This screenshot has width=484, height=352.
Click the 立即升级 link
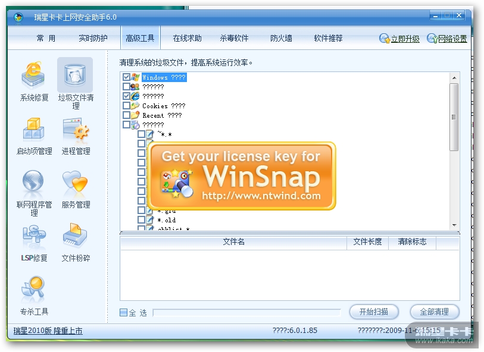405,39
